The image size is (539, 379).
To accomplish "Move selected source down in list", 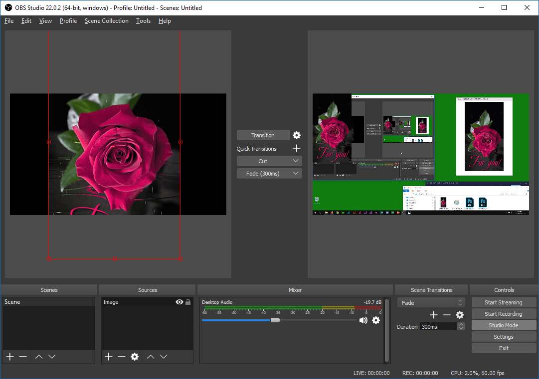I will (x=164, y=357).
